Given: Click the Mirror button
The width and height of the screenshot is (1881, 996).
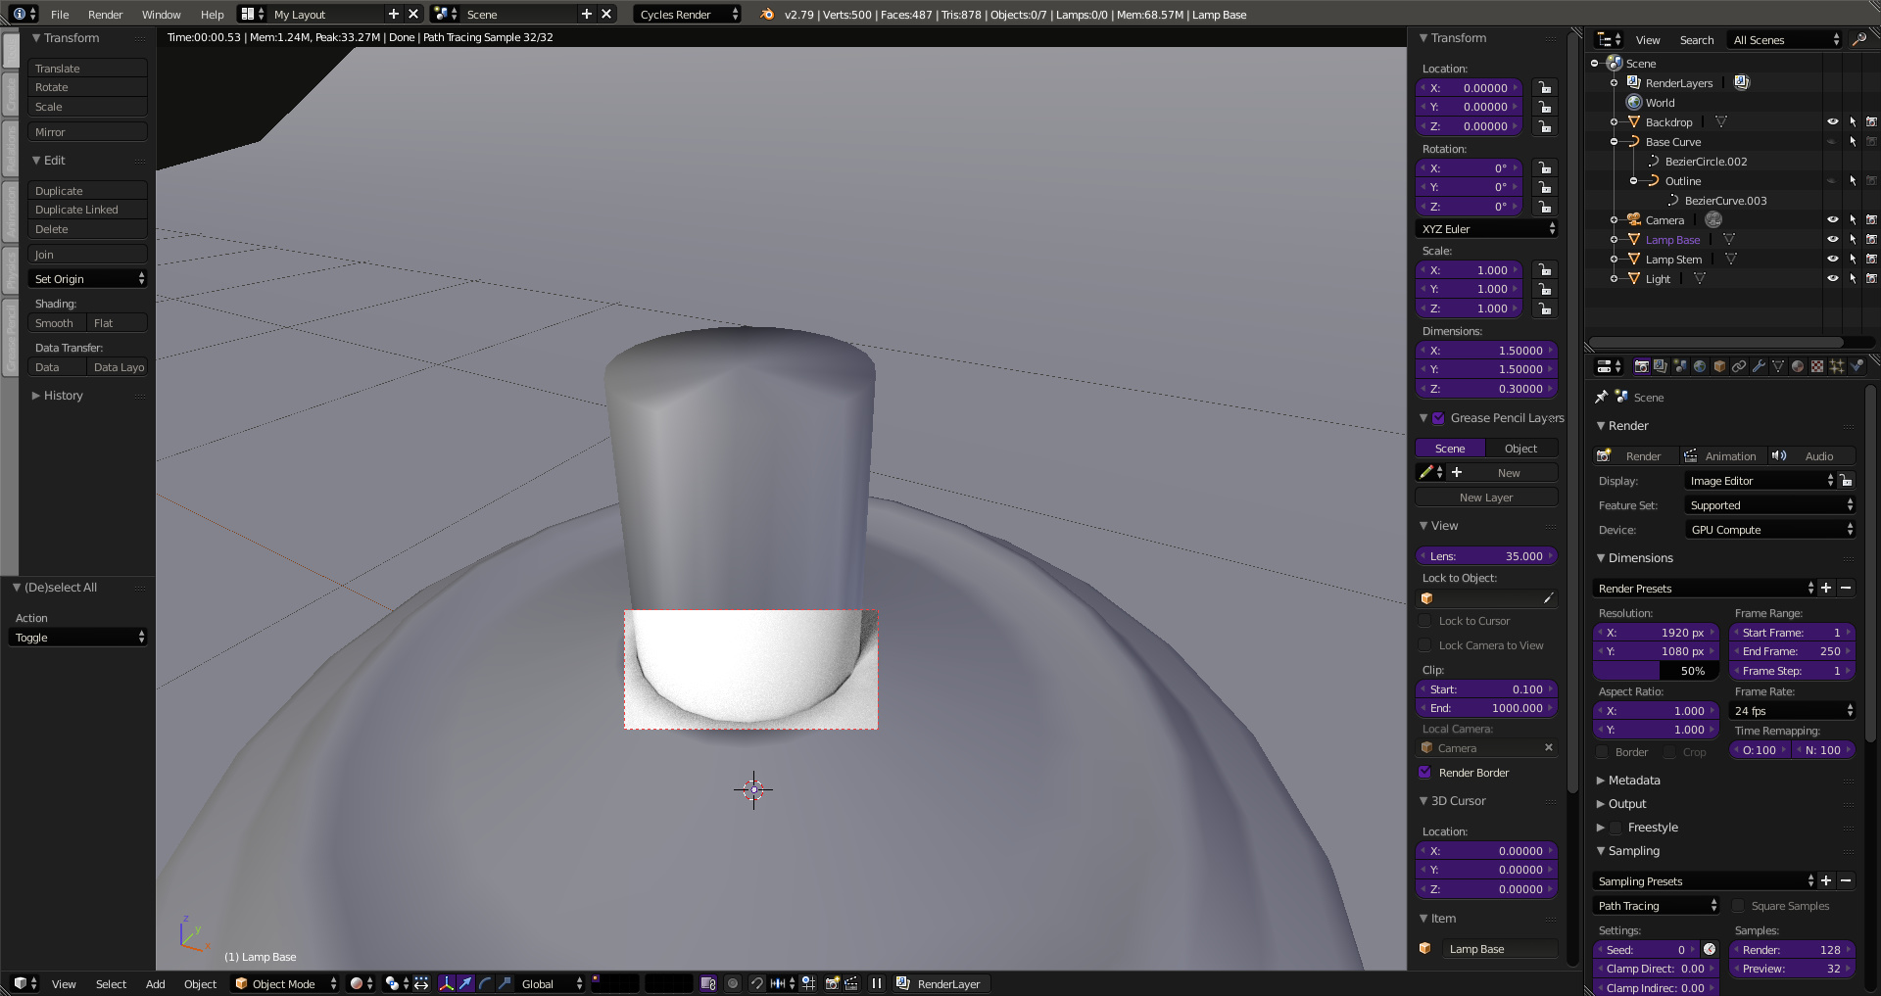Looking at the screenshot, I should click(x=88, y=132).
